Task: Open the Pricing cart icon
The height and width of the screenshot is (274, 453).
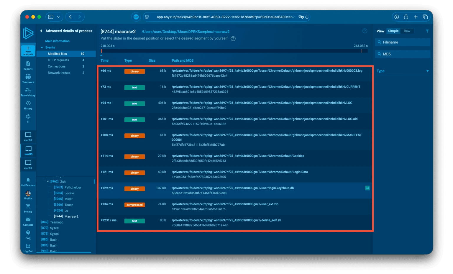Action: pos(28,206)
